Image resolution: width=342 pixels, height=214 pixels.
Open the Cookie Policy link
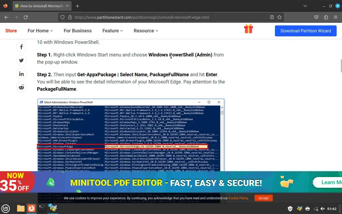click(238, 198)
